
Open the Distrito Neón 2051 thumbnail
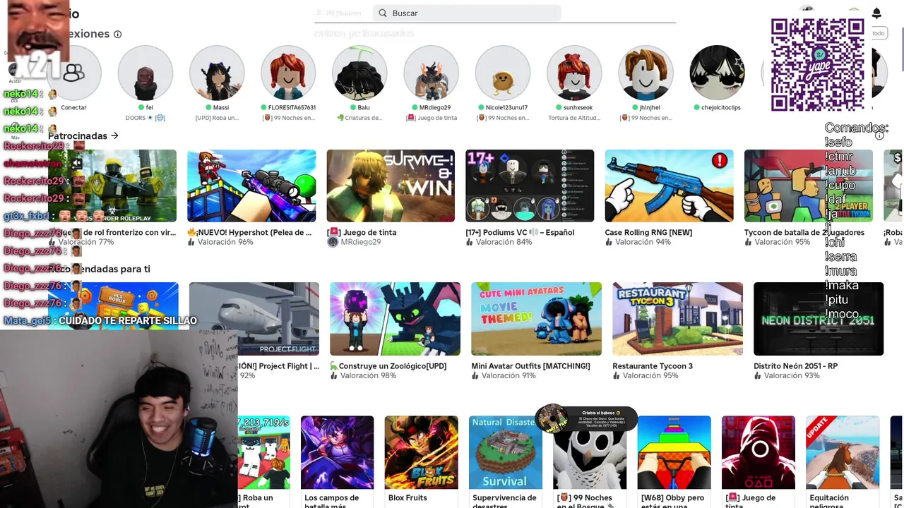coord(819,319)
